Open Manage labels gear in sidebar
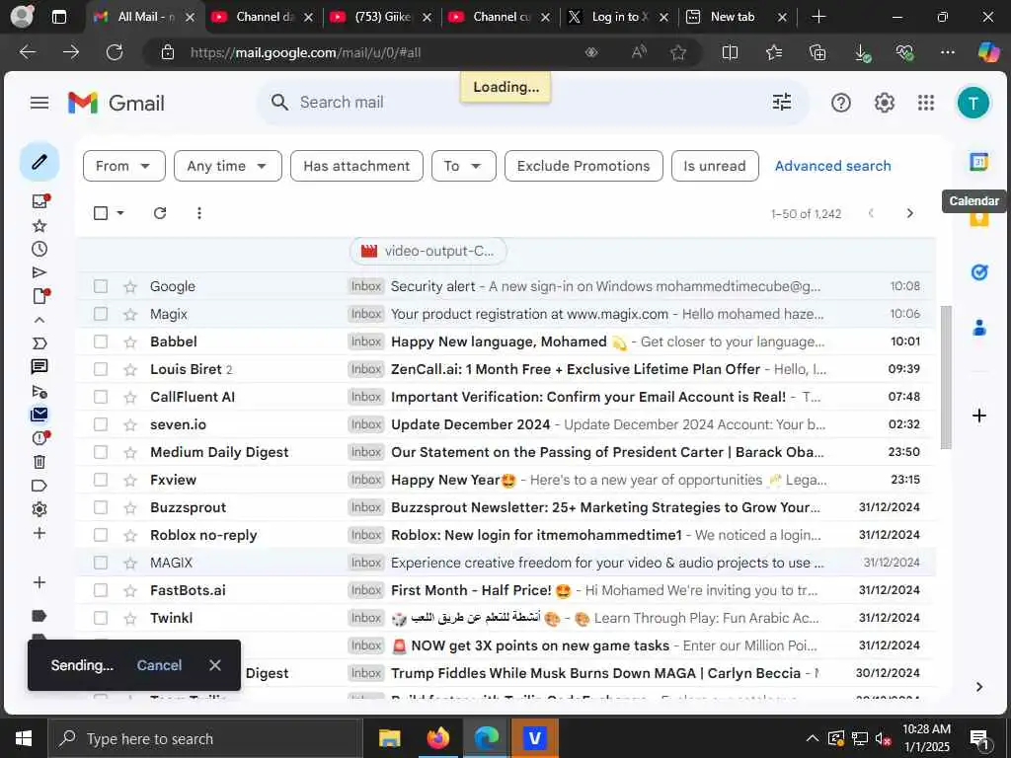The image size is (1011, 758). pos(39,509)
